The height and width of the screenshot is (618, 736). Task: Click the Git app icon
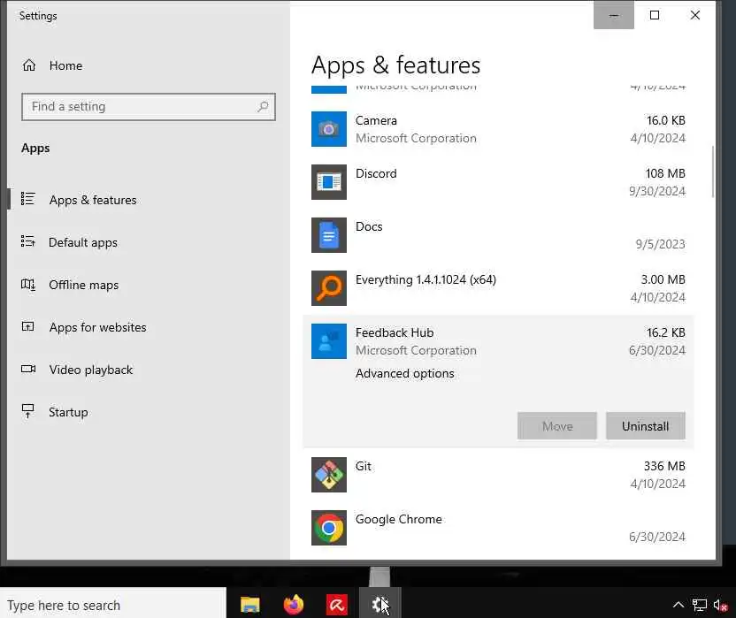329,475
